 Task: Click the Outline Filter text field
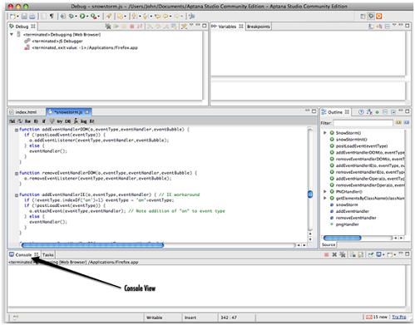[363, 122]
